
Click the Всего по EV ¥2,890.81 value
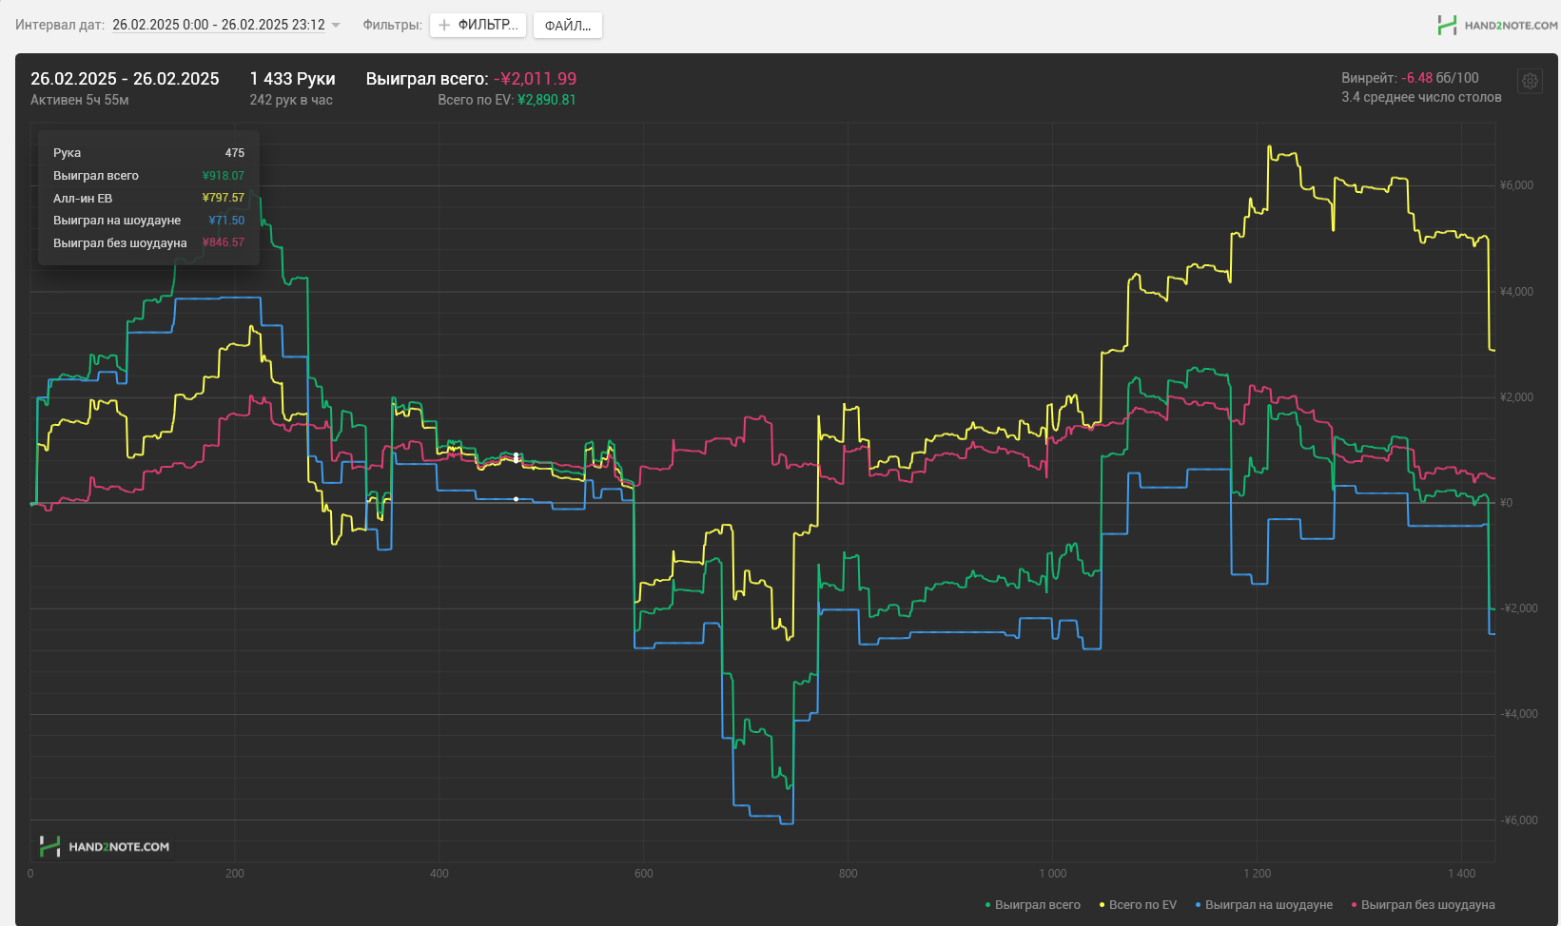pyautogui.click(x=506, y=100)
